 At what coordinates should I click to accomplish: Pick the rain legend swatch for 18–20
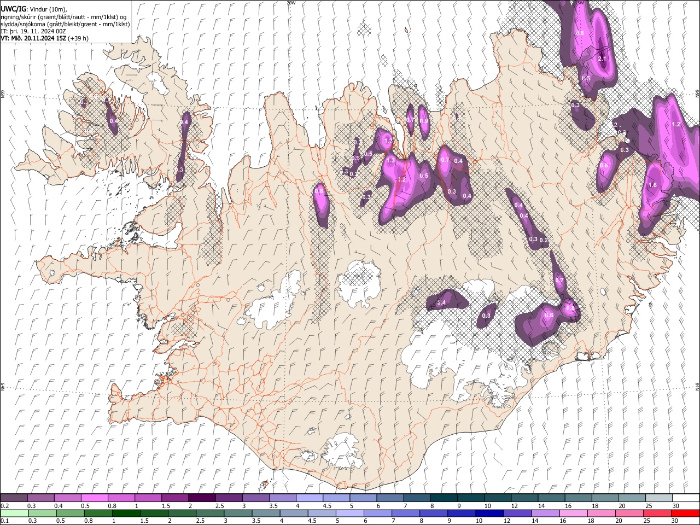tap(602, 513)
